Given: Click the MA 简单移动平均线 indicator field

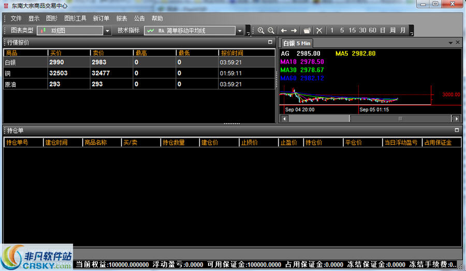Looking at the screenshot, I should coord(190,31).
